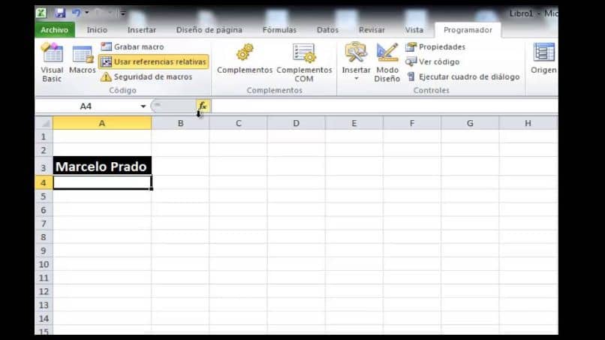Open Complementos COM dialog
Screen dimensions: 605x340
[304, 62]
